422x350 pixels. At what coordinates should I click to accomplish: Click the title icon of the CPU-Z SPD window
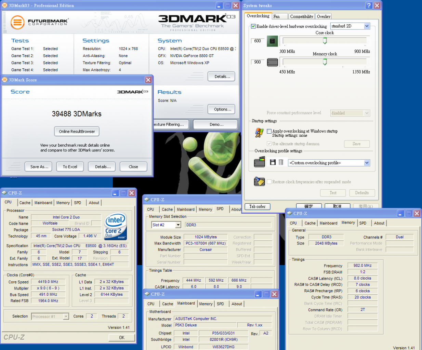point(147,200)
